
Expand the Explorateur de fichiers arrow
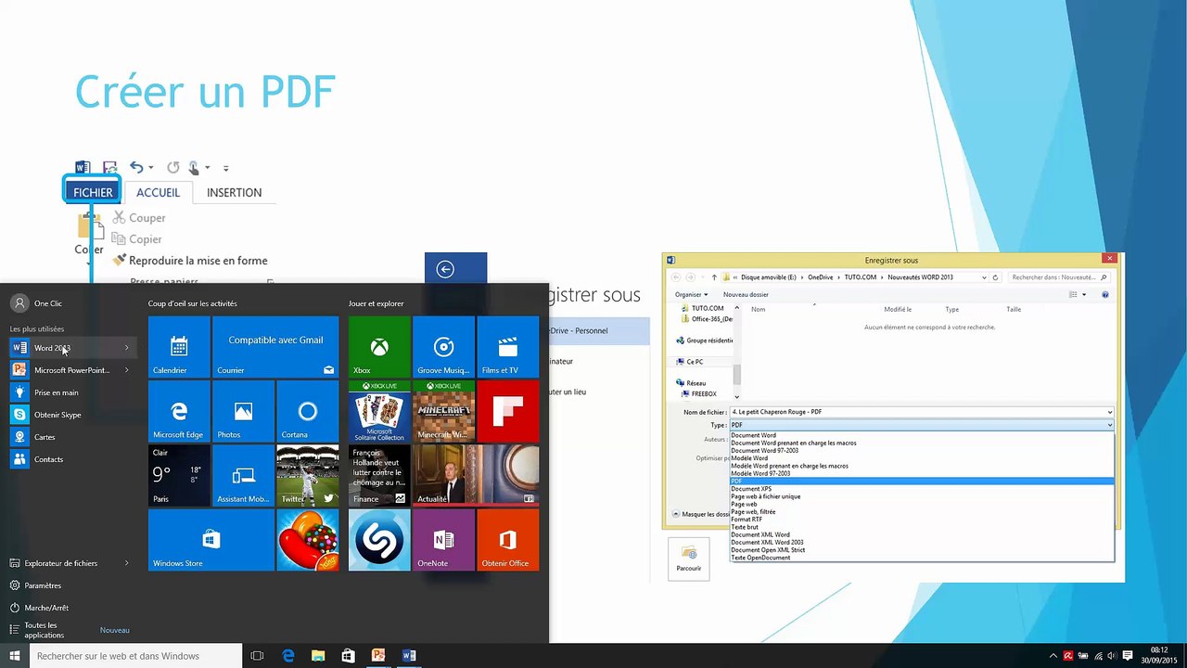click(x=126, y=563)
